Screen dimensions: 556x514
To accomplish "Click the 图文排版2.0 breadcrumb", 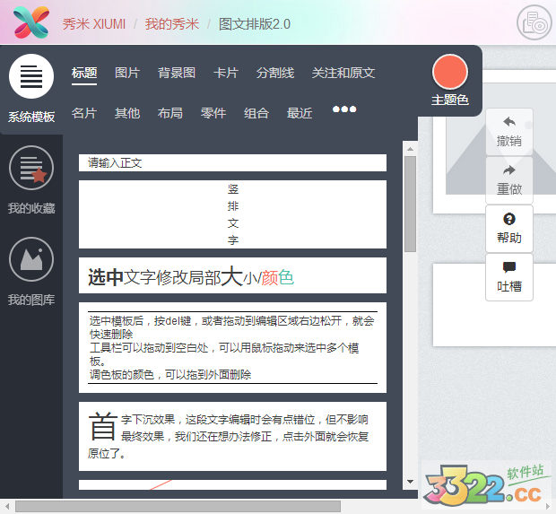I will (255, 24).
